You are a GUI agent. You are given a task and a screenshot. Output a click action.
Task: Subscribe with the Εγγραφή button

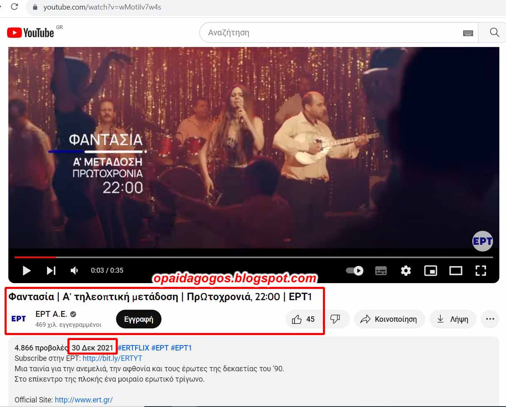pos(139,319)
